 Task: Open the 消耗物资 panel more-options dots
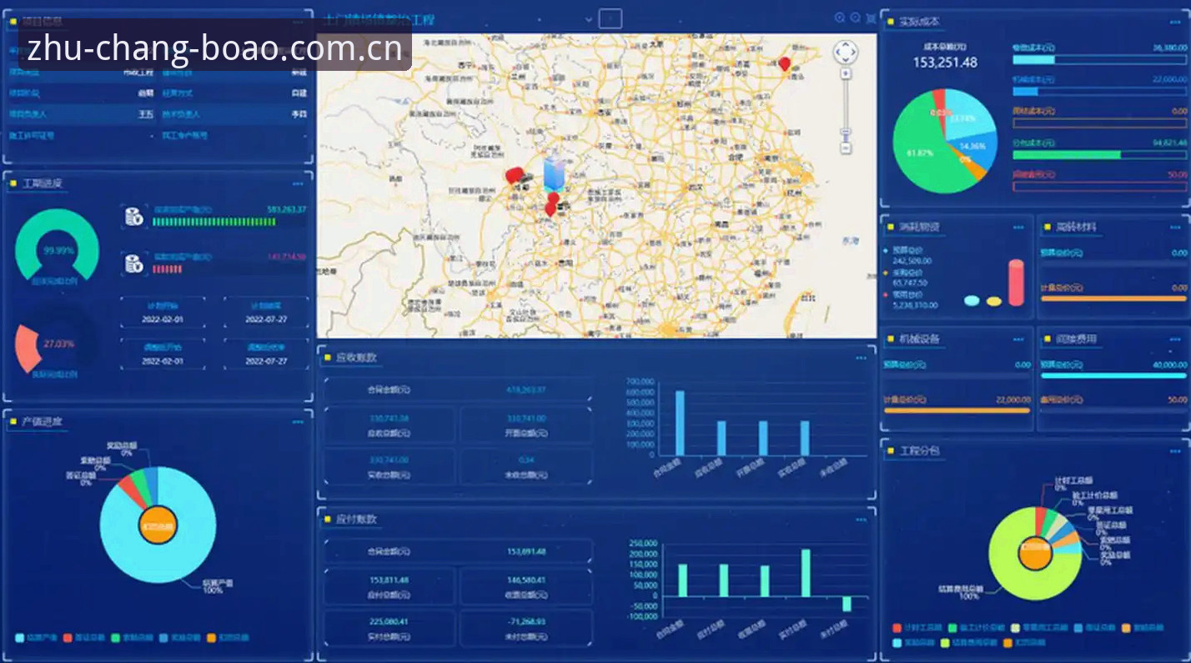tap(1018, 227)
